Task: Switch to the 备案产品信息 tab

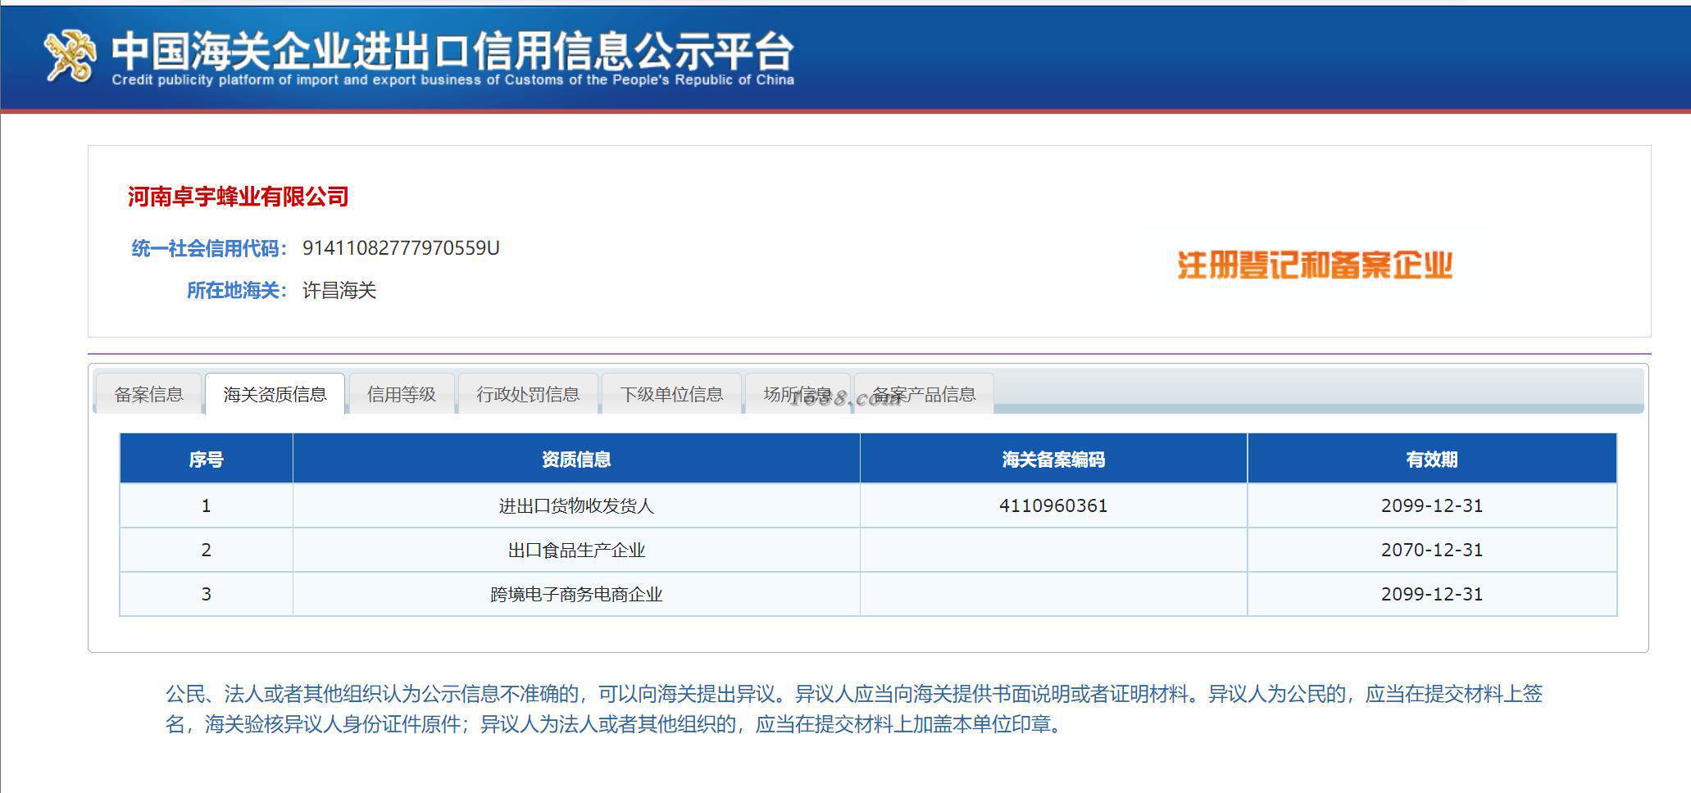Action: point(924,394)
